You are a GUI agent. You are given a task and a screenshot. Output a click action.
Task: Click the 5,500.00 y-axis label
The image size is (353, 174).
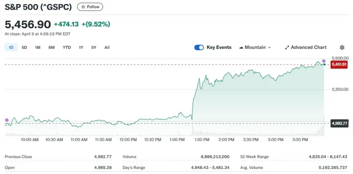click(340, 58)
